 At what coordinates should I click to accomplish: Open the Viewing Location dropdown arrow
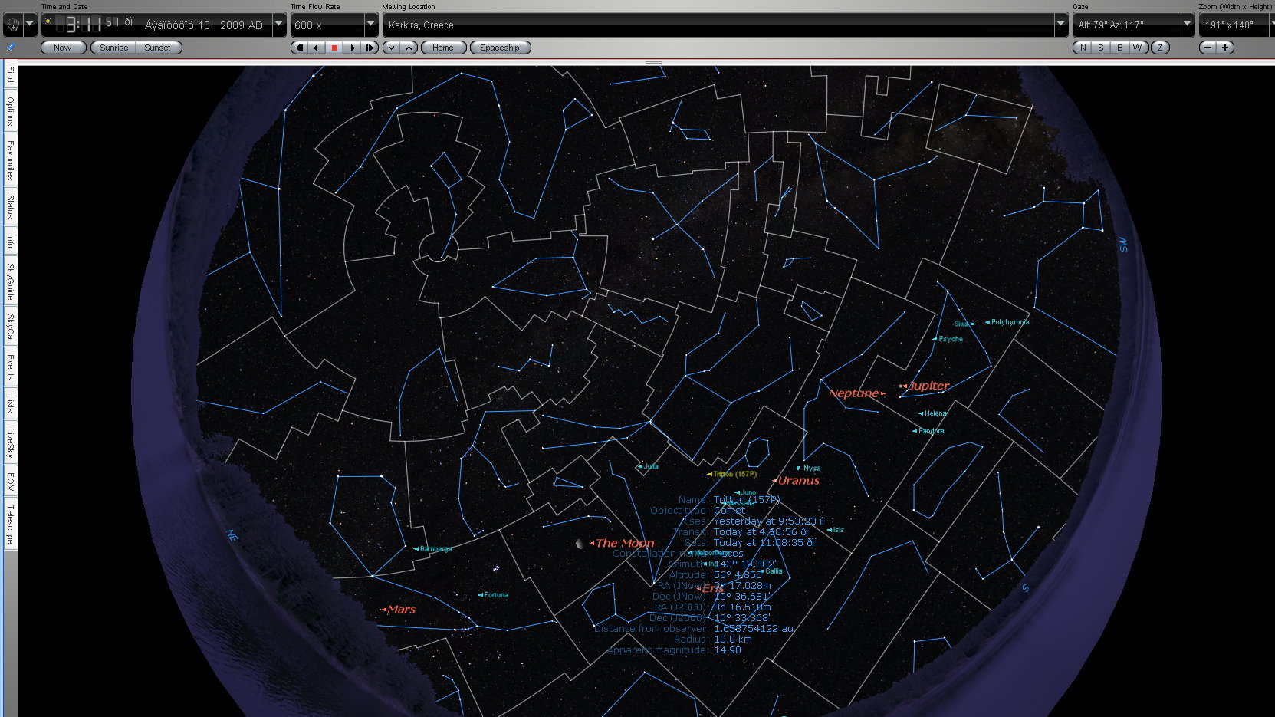1061,25
